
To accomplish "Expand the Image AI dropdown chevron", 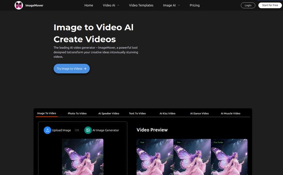I will point(179,5).
